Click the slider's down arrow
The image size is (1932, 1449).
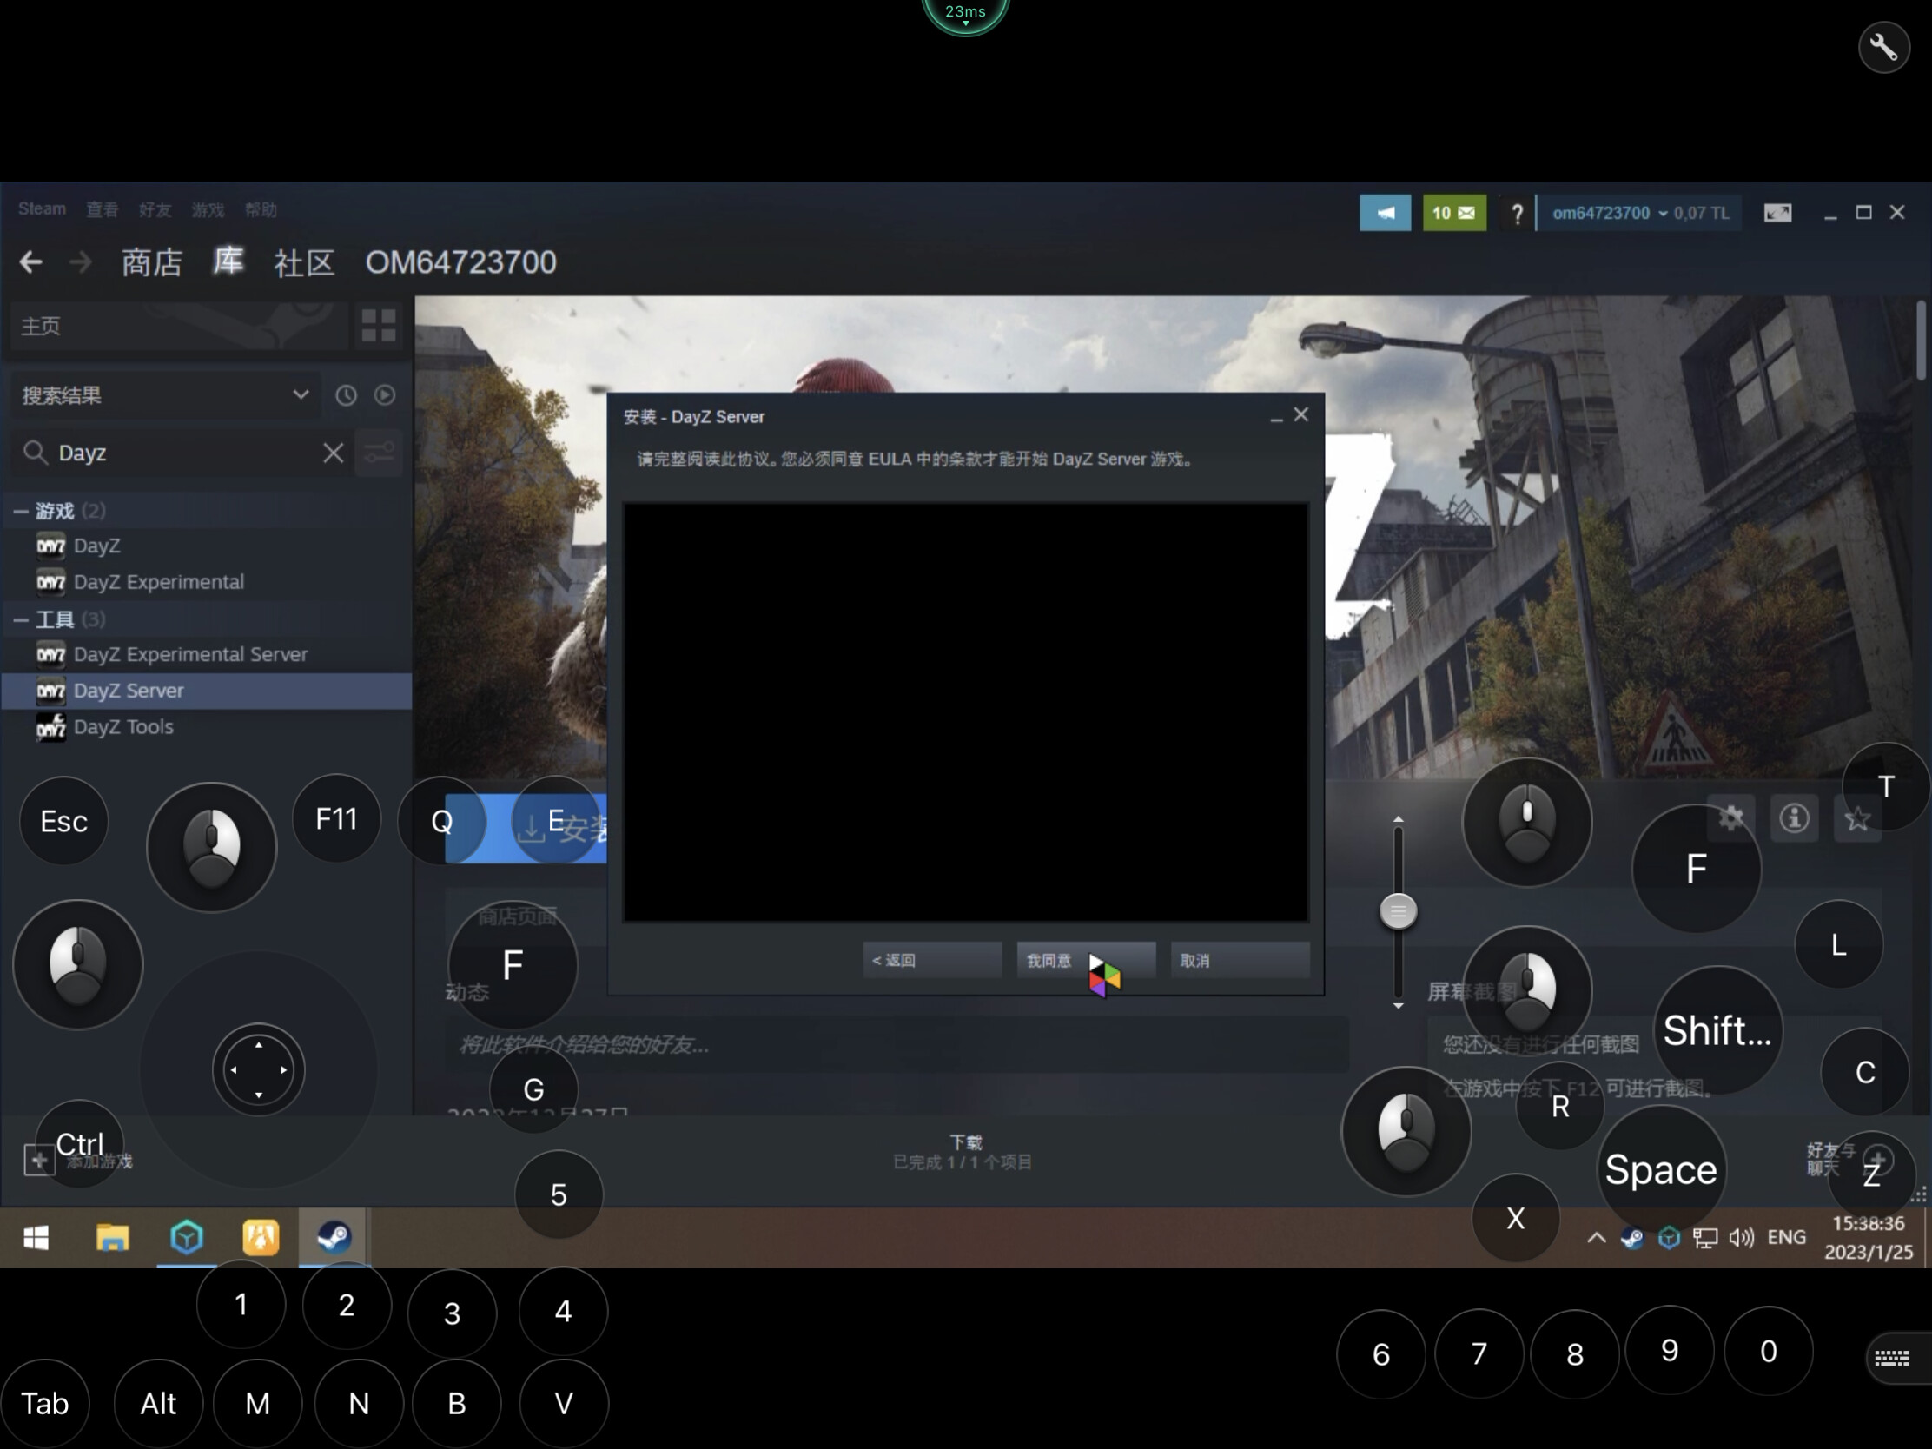1399,1006
